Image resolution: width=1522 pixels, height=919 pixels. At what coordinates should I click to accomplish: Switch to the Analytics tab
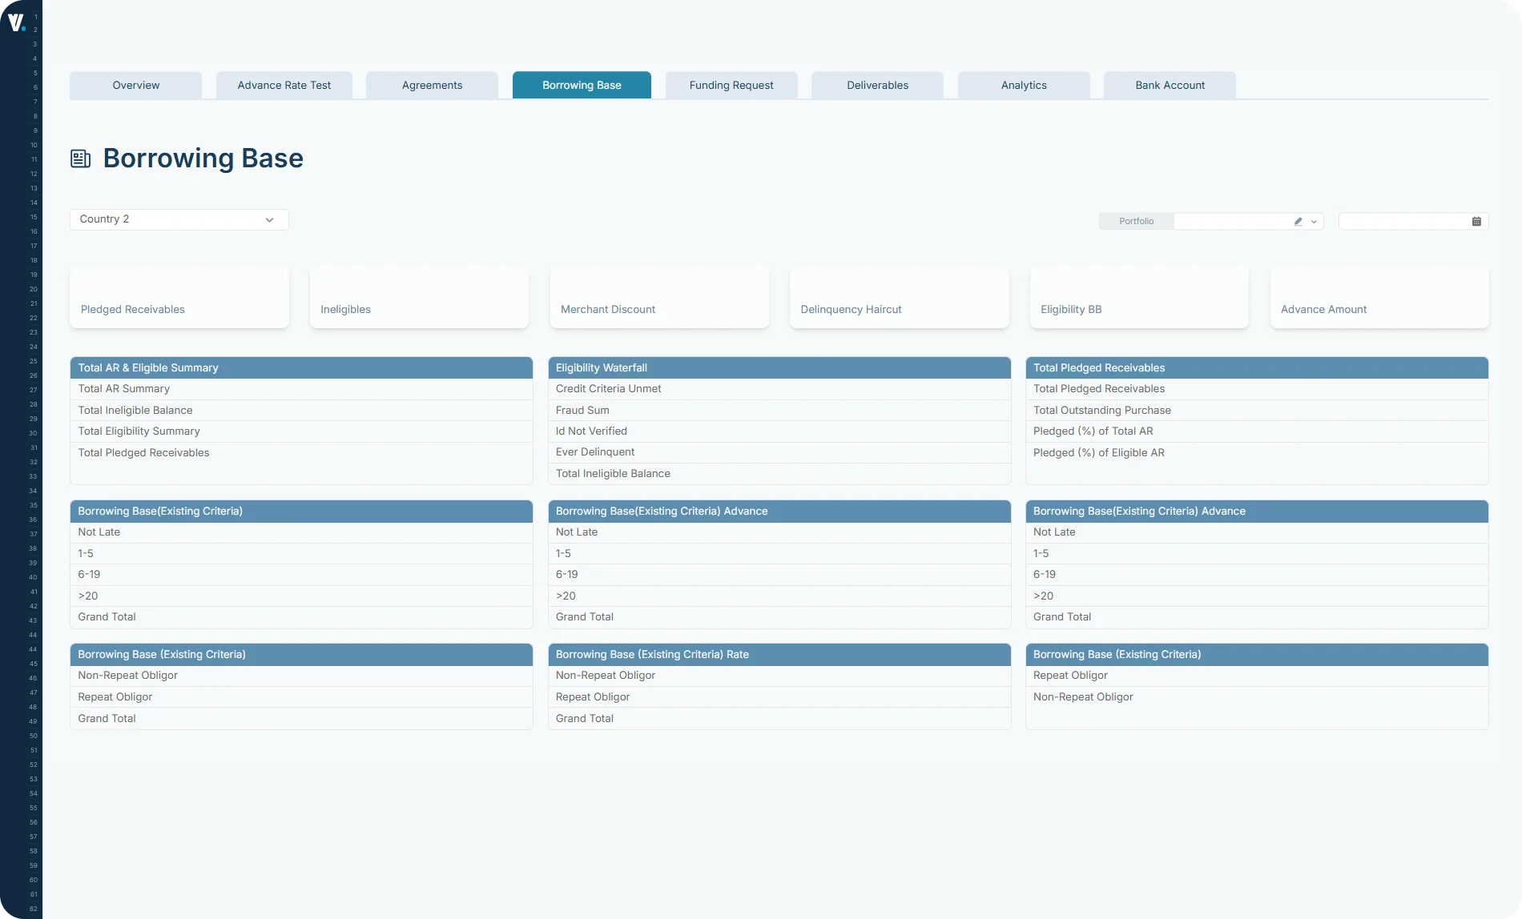coord(1023,85)
